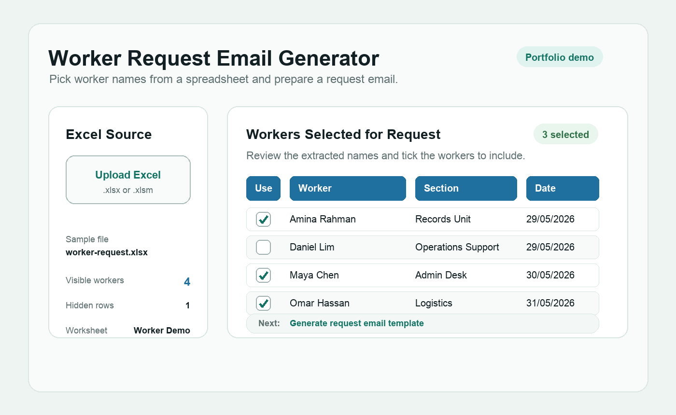Click the Operations Support section cell
The height and width of the screenshot is (415, 676).
457,247
